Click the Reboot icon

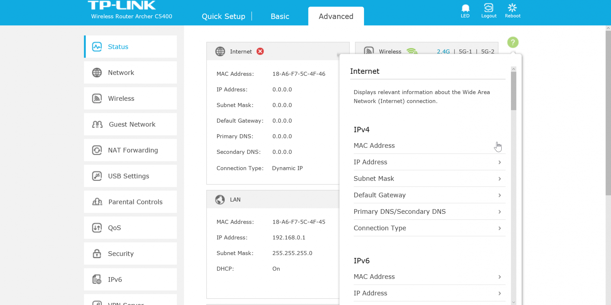coord(512,11)
